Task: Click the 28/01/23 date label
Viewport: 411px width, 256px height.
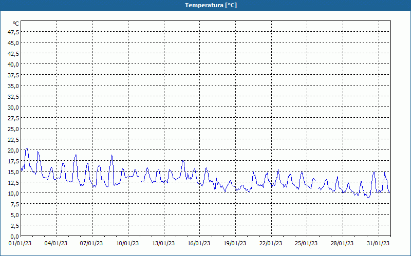Action: click(x=342, y=244)
